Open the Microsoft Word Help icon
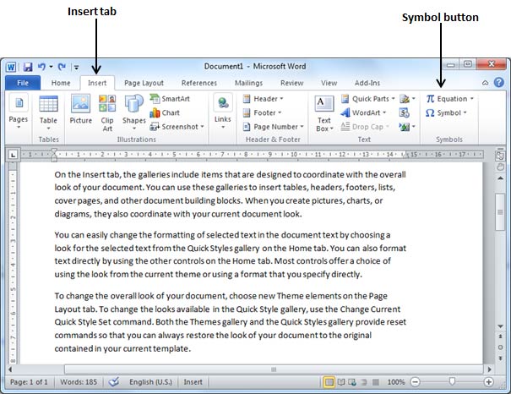 [498, 83]
